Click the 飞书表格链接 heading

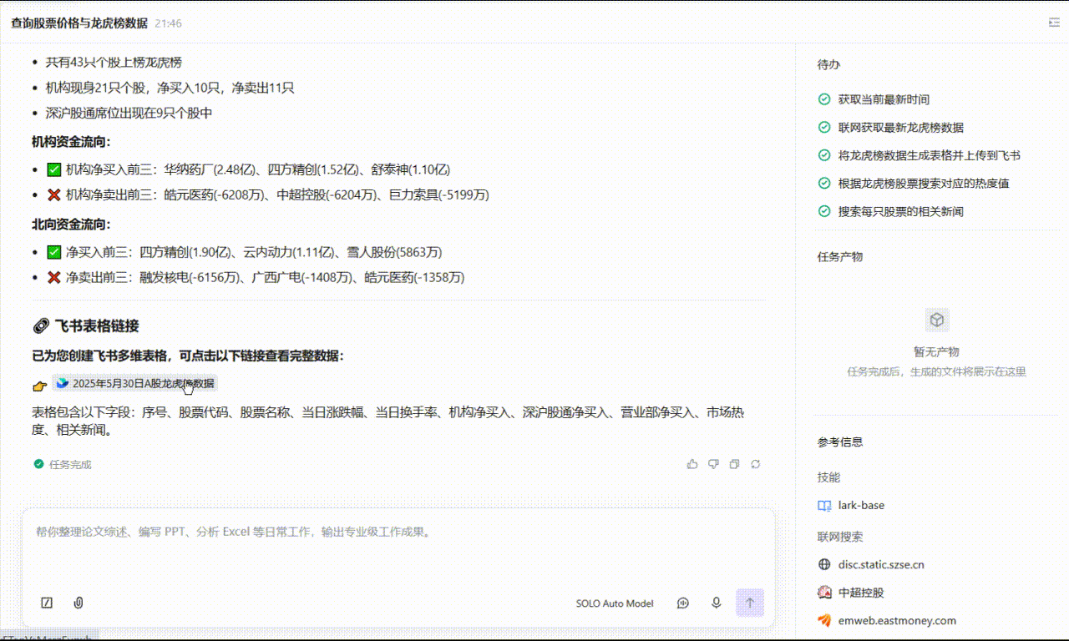[x=96, y=326]
